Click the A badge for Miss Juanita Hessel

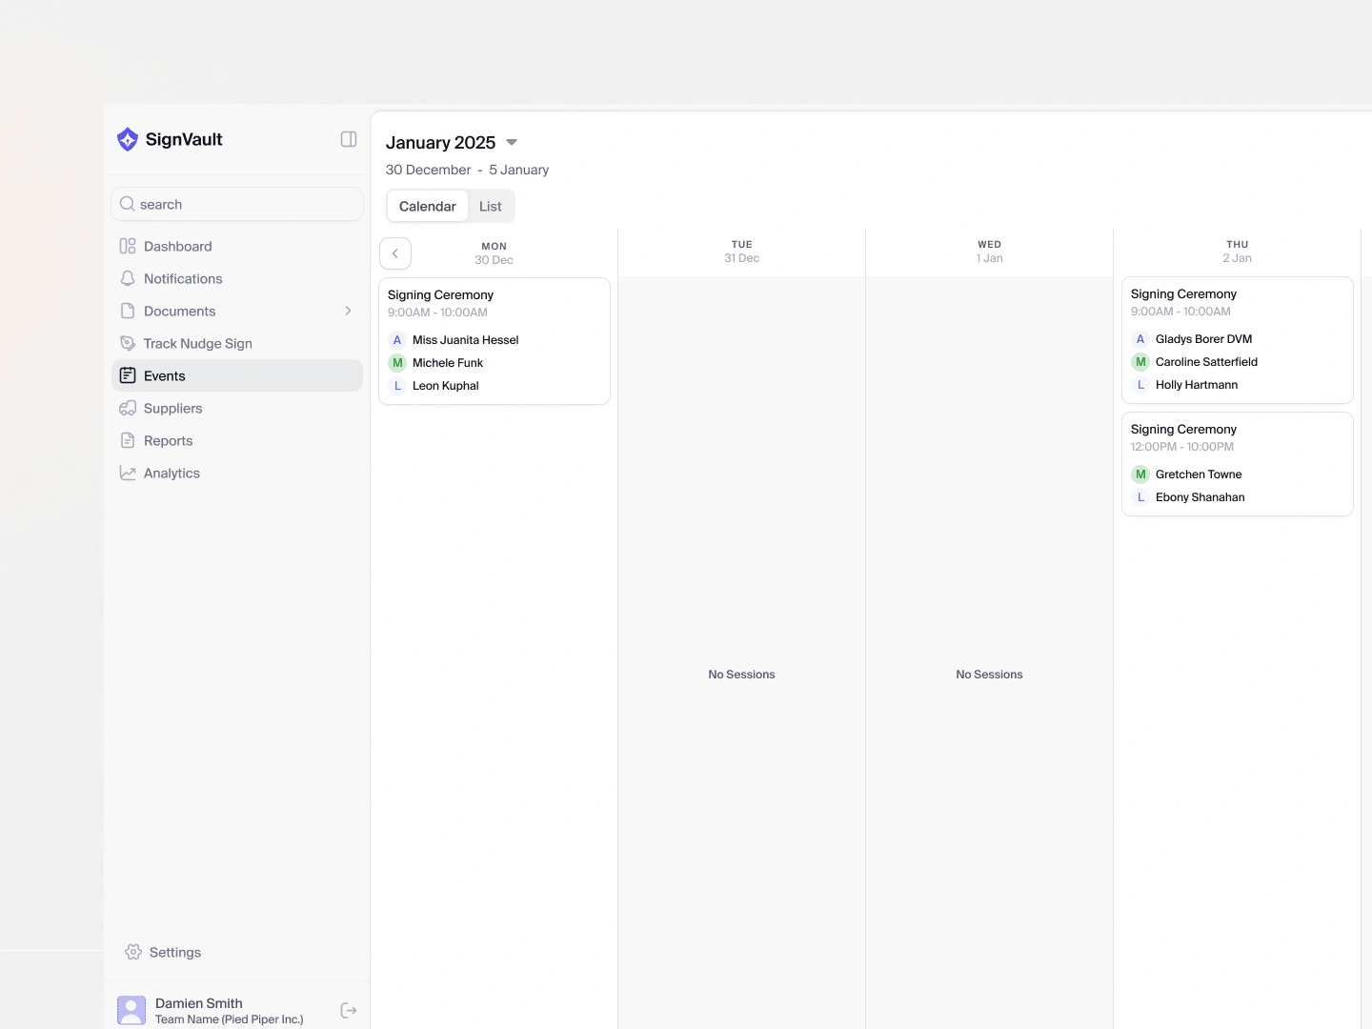click(397, 340)
